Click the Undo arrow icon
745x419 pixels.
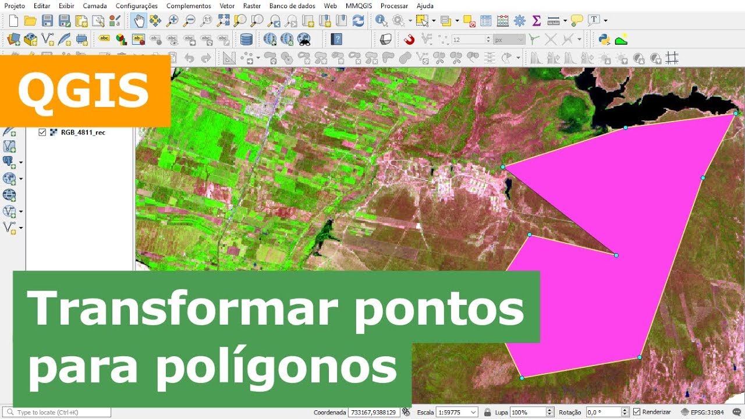(x=189, y=58)
